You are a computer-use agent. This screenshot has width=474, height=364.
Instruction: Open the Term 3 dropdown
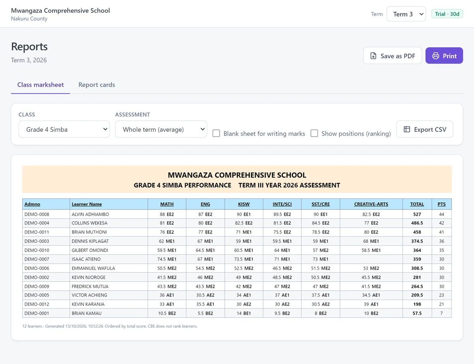click(x=406, y=14)
